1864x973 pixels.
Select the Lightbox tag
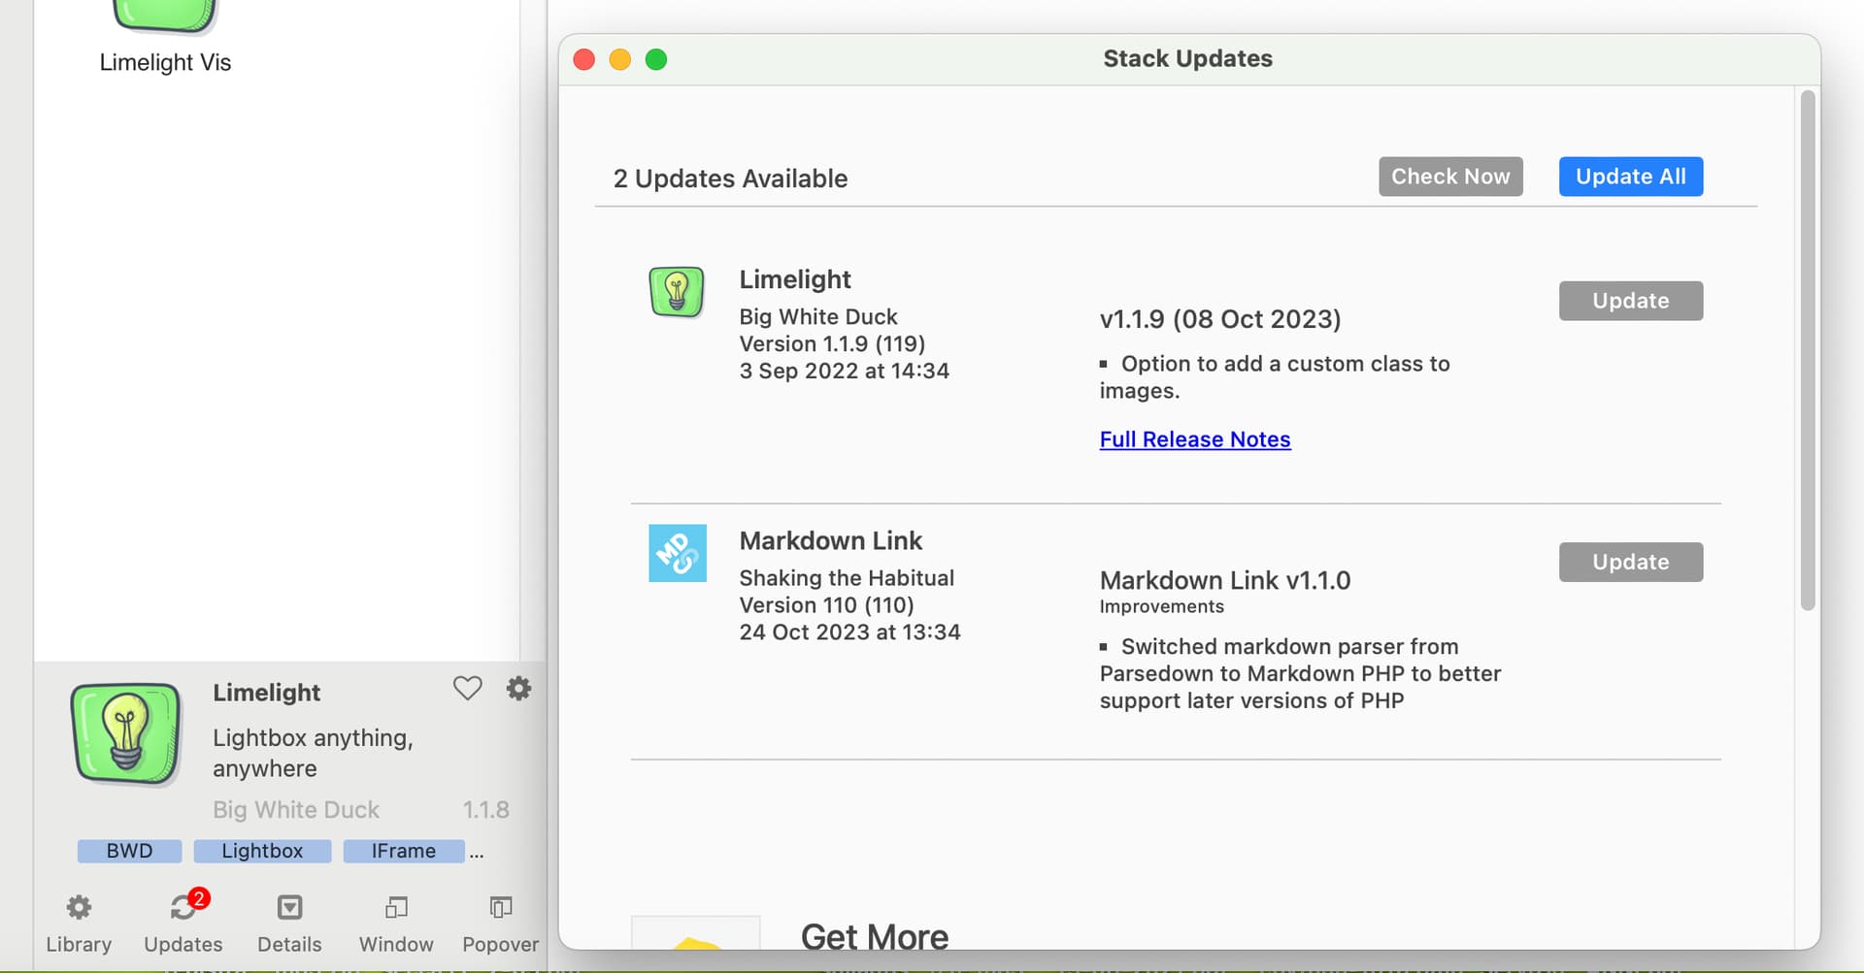pyautogui.click(x=262, y=851)
